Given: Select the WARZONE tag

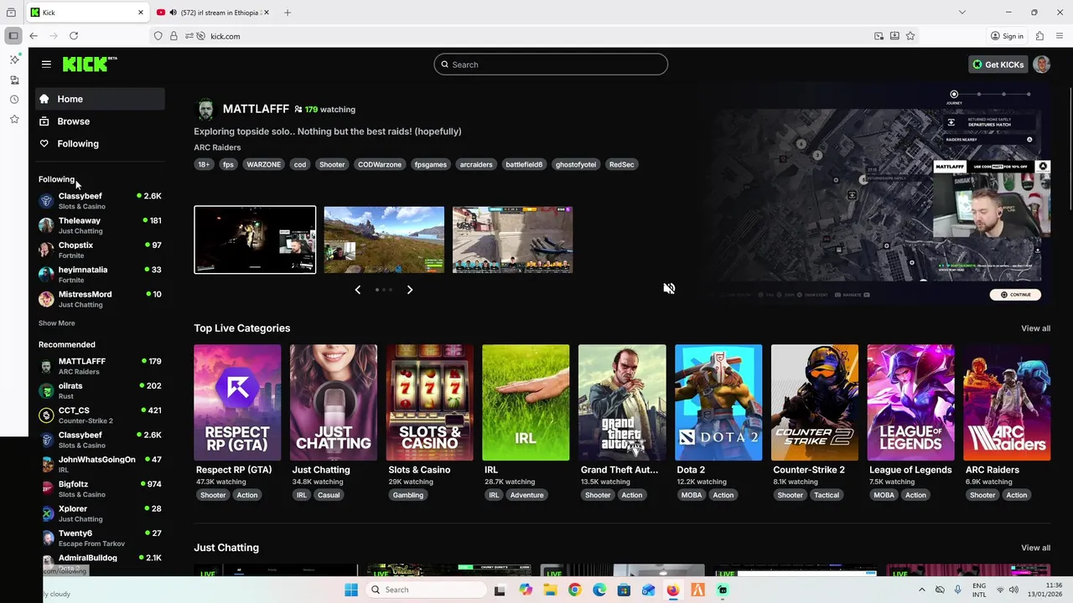Looking at the screenshot, I should point(263,164).
